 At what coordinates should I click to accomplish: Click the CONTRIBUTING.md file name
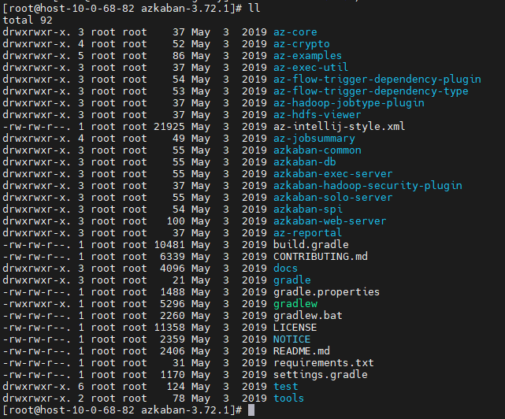[321, 257]
